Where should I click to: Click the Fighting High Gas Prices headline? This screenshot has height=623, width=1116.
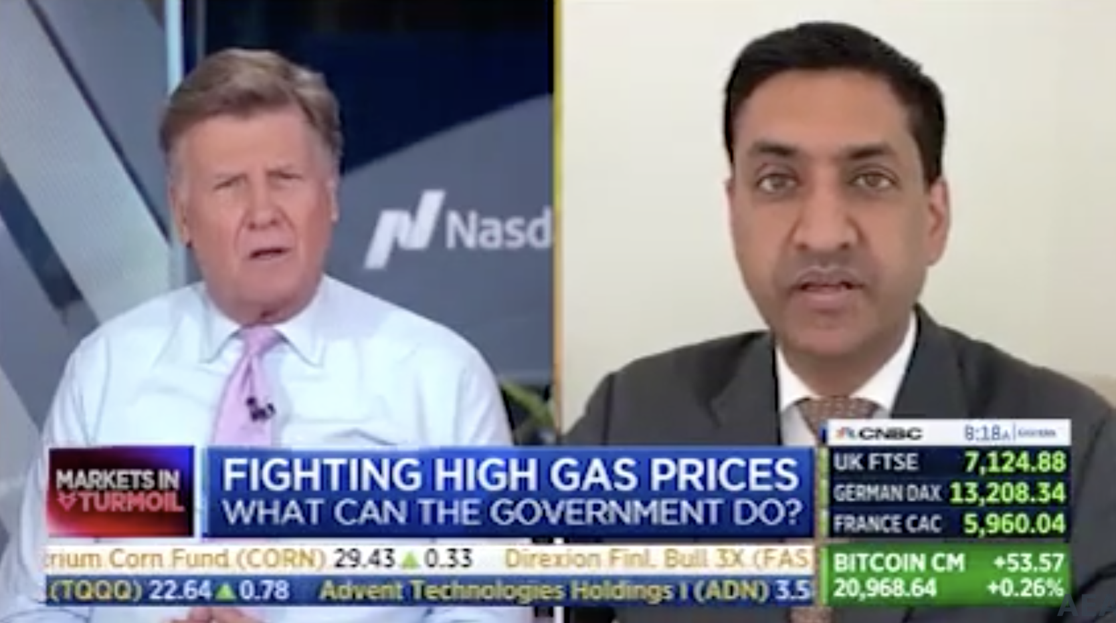510,473
